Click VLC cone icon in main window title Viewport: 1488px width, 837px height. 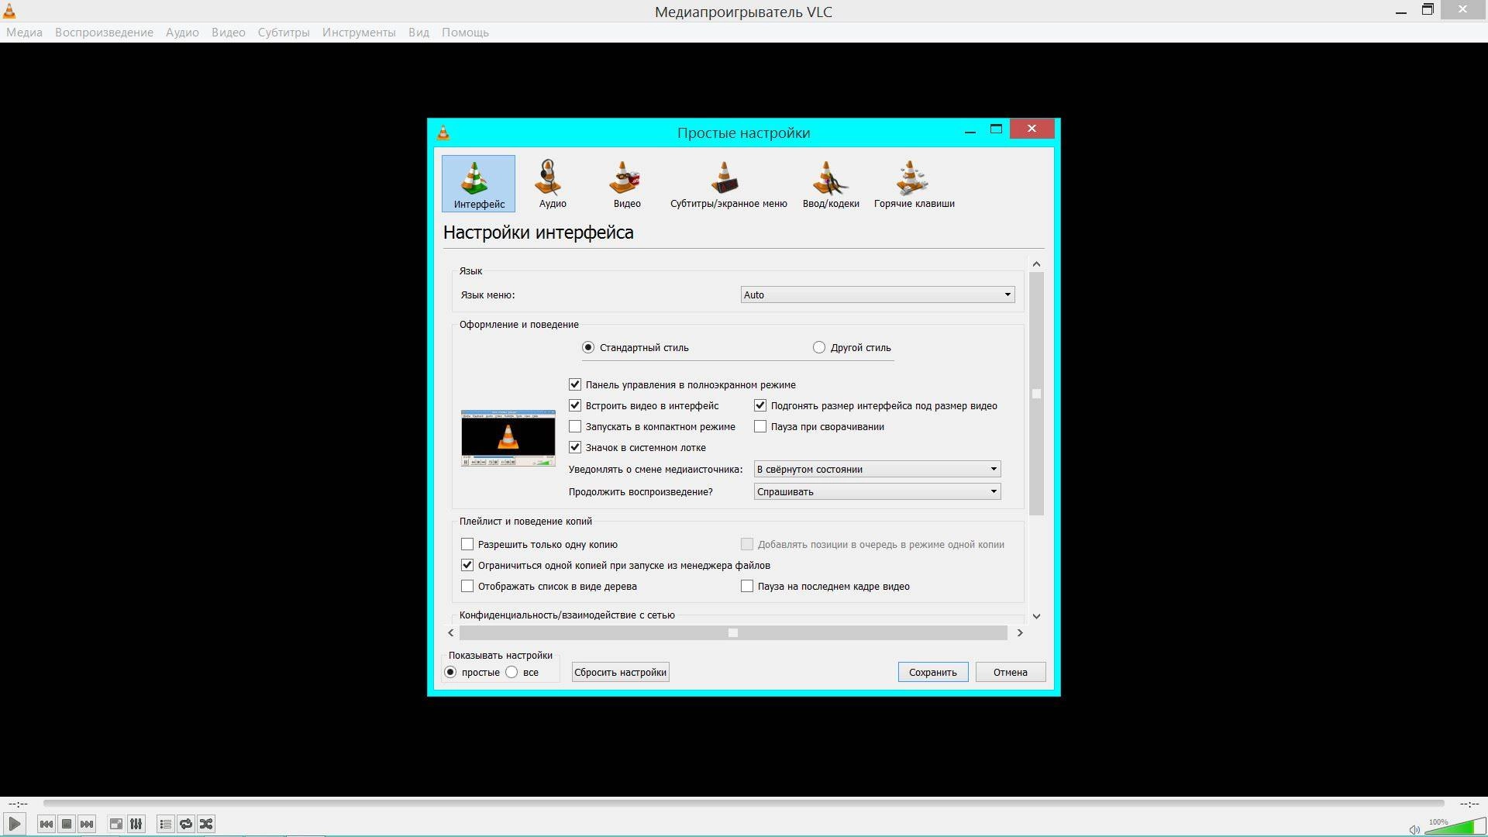coord(9,11)
